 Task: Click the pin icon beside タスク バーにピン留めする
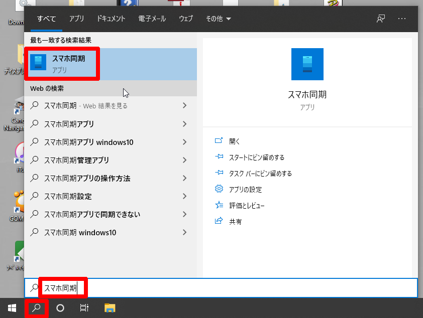point(219,173)
